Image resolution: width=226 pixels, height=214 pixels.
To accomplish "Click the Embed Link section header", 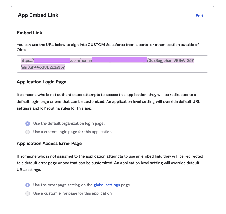I will click(x=29, y=33).
